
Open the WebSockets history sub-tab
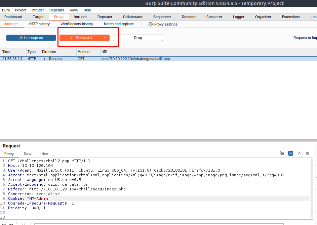[x=77, y=24]
